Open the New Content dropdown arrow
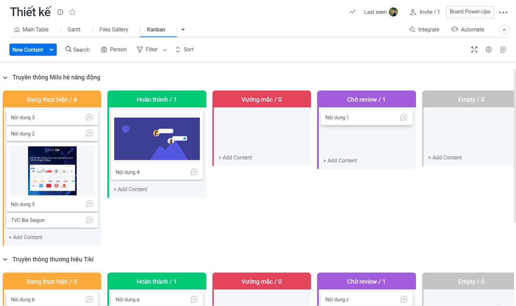This screenshot has width=516, height=306. 51,49
